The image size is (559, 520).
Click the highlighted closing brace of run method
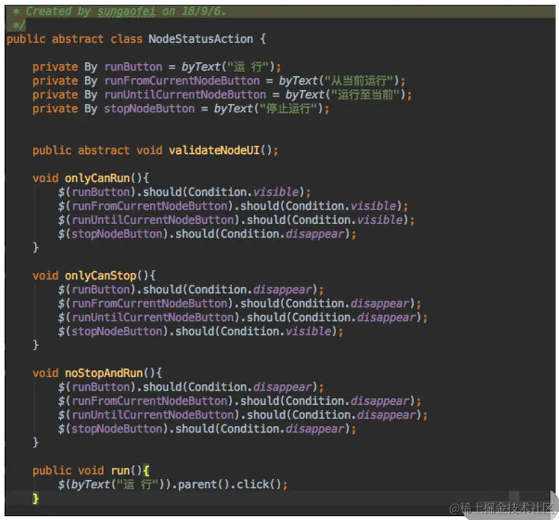pyautogui.click(x=36, y=498)
